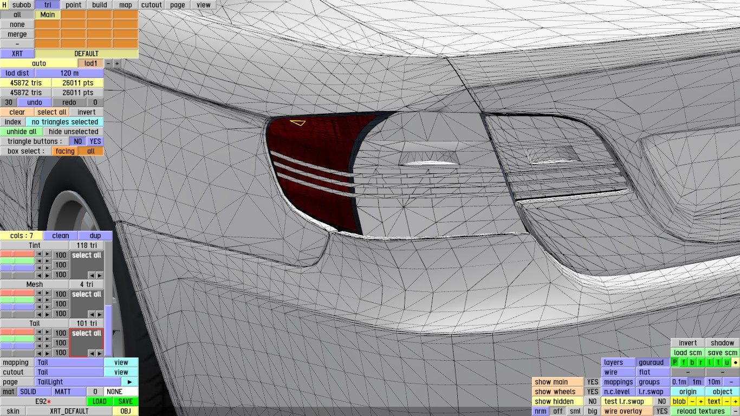Toggle the u layer button
This screenshot has width=740, height=416.
point(727,362)
